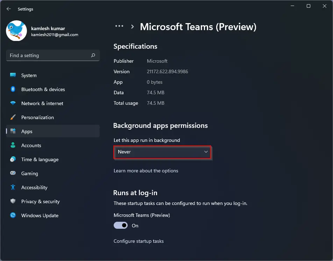Go back using the back arrow
Screen dimensions: 333x261
tap(8, 9)
